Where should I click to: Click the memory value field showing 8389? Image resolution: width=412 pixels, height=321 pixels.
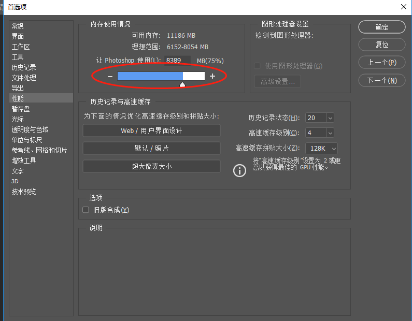(177, 61)
